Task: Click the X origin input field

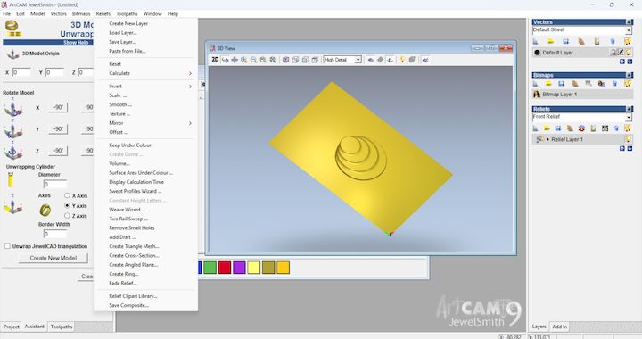Action: (21, 72)
